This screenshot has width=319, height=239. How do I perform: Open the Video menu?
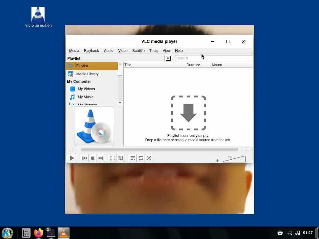pyautogui.click(x=123, y=51)
